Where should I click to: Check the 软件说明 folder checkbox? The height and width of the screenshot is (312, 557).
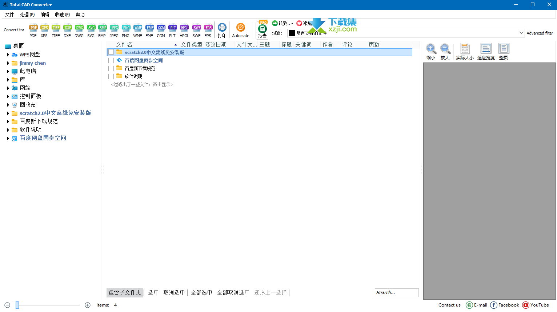(111, 76)
